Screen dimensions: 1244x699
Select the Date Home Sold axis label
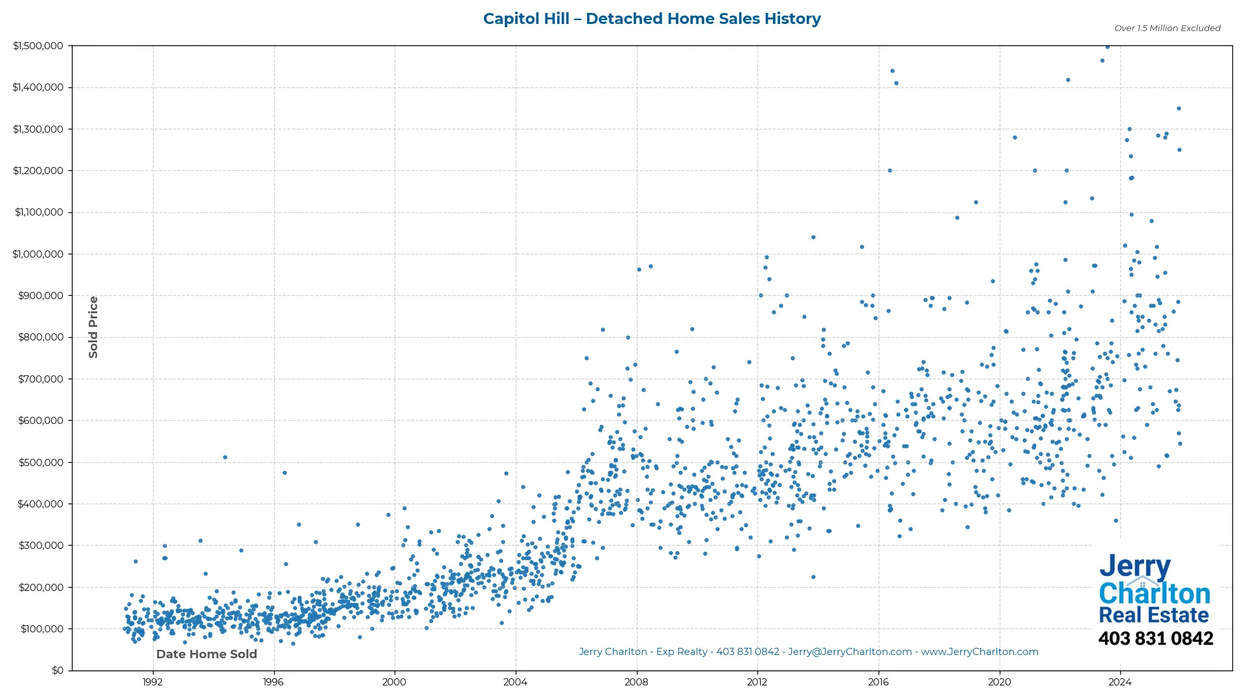(x=206, y=654)
